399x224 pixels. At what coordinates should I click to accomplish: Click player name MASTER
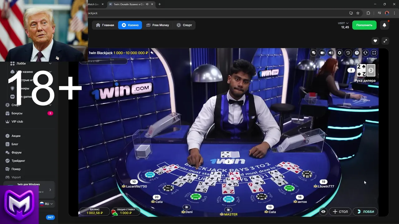[x=231, y=214]
